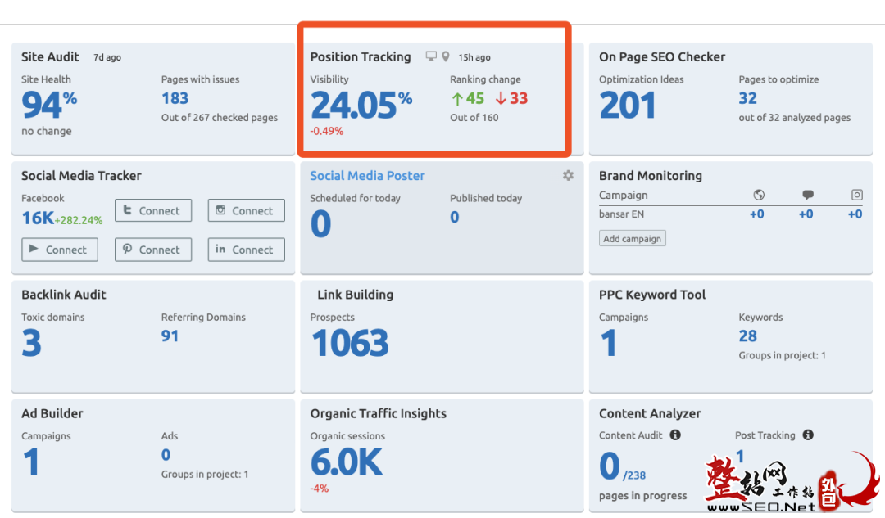Click the 1063 prospects value

[x=350, y=343]
